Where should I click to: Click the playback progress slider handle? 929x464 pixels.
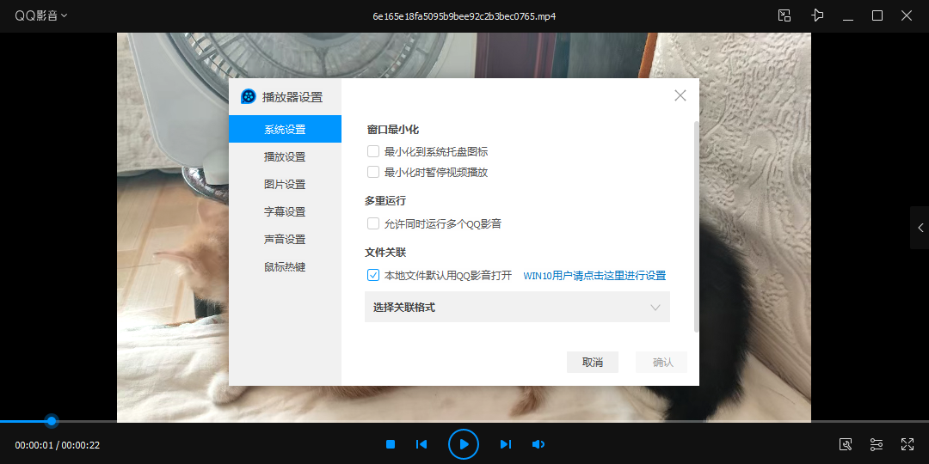coord(52,421)
